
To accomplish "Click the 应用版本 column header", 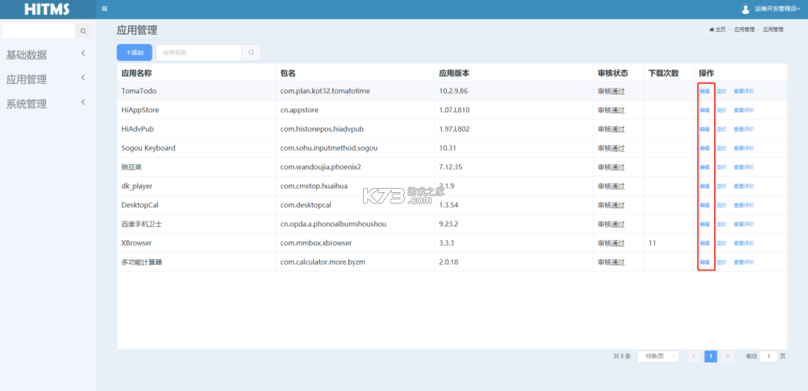I will click(454, 73).
